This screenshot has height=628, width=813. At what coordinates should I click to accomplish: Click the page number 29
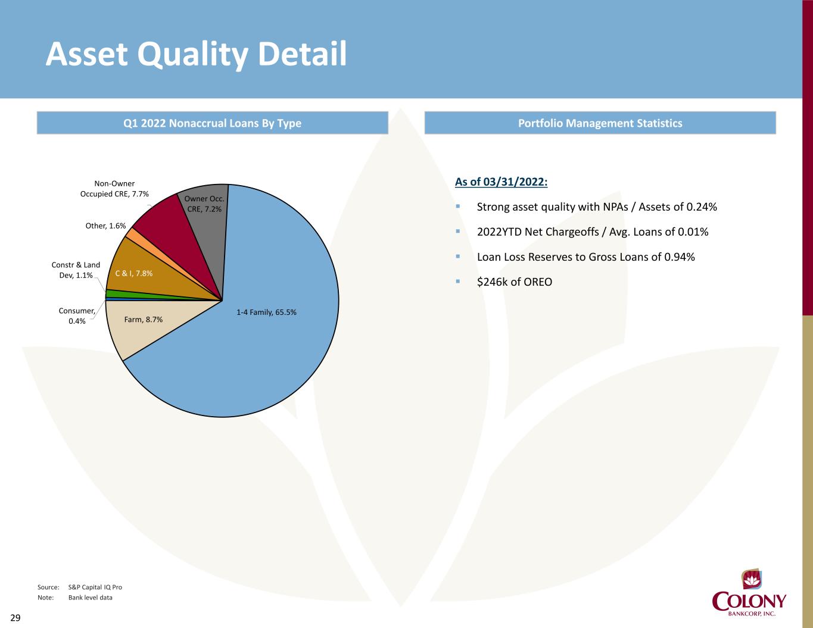[x=15, y=618]
